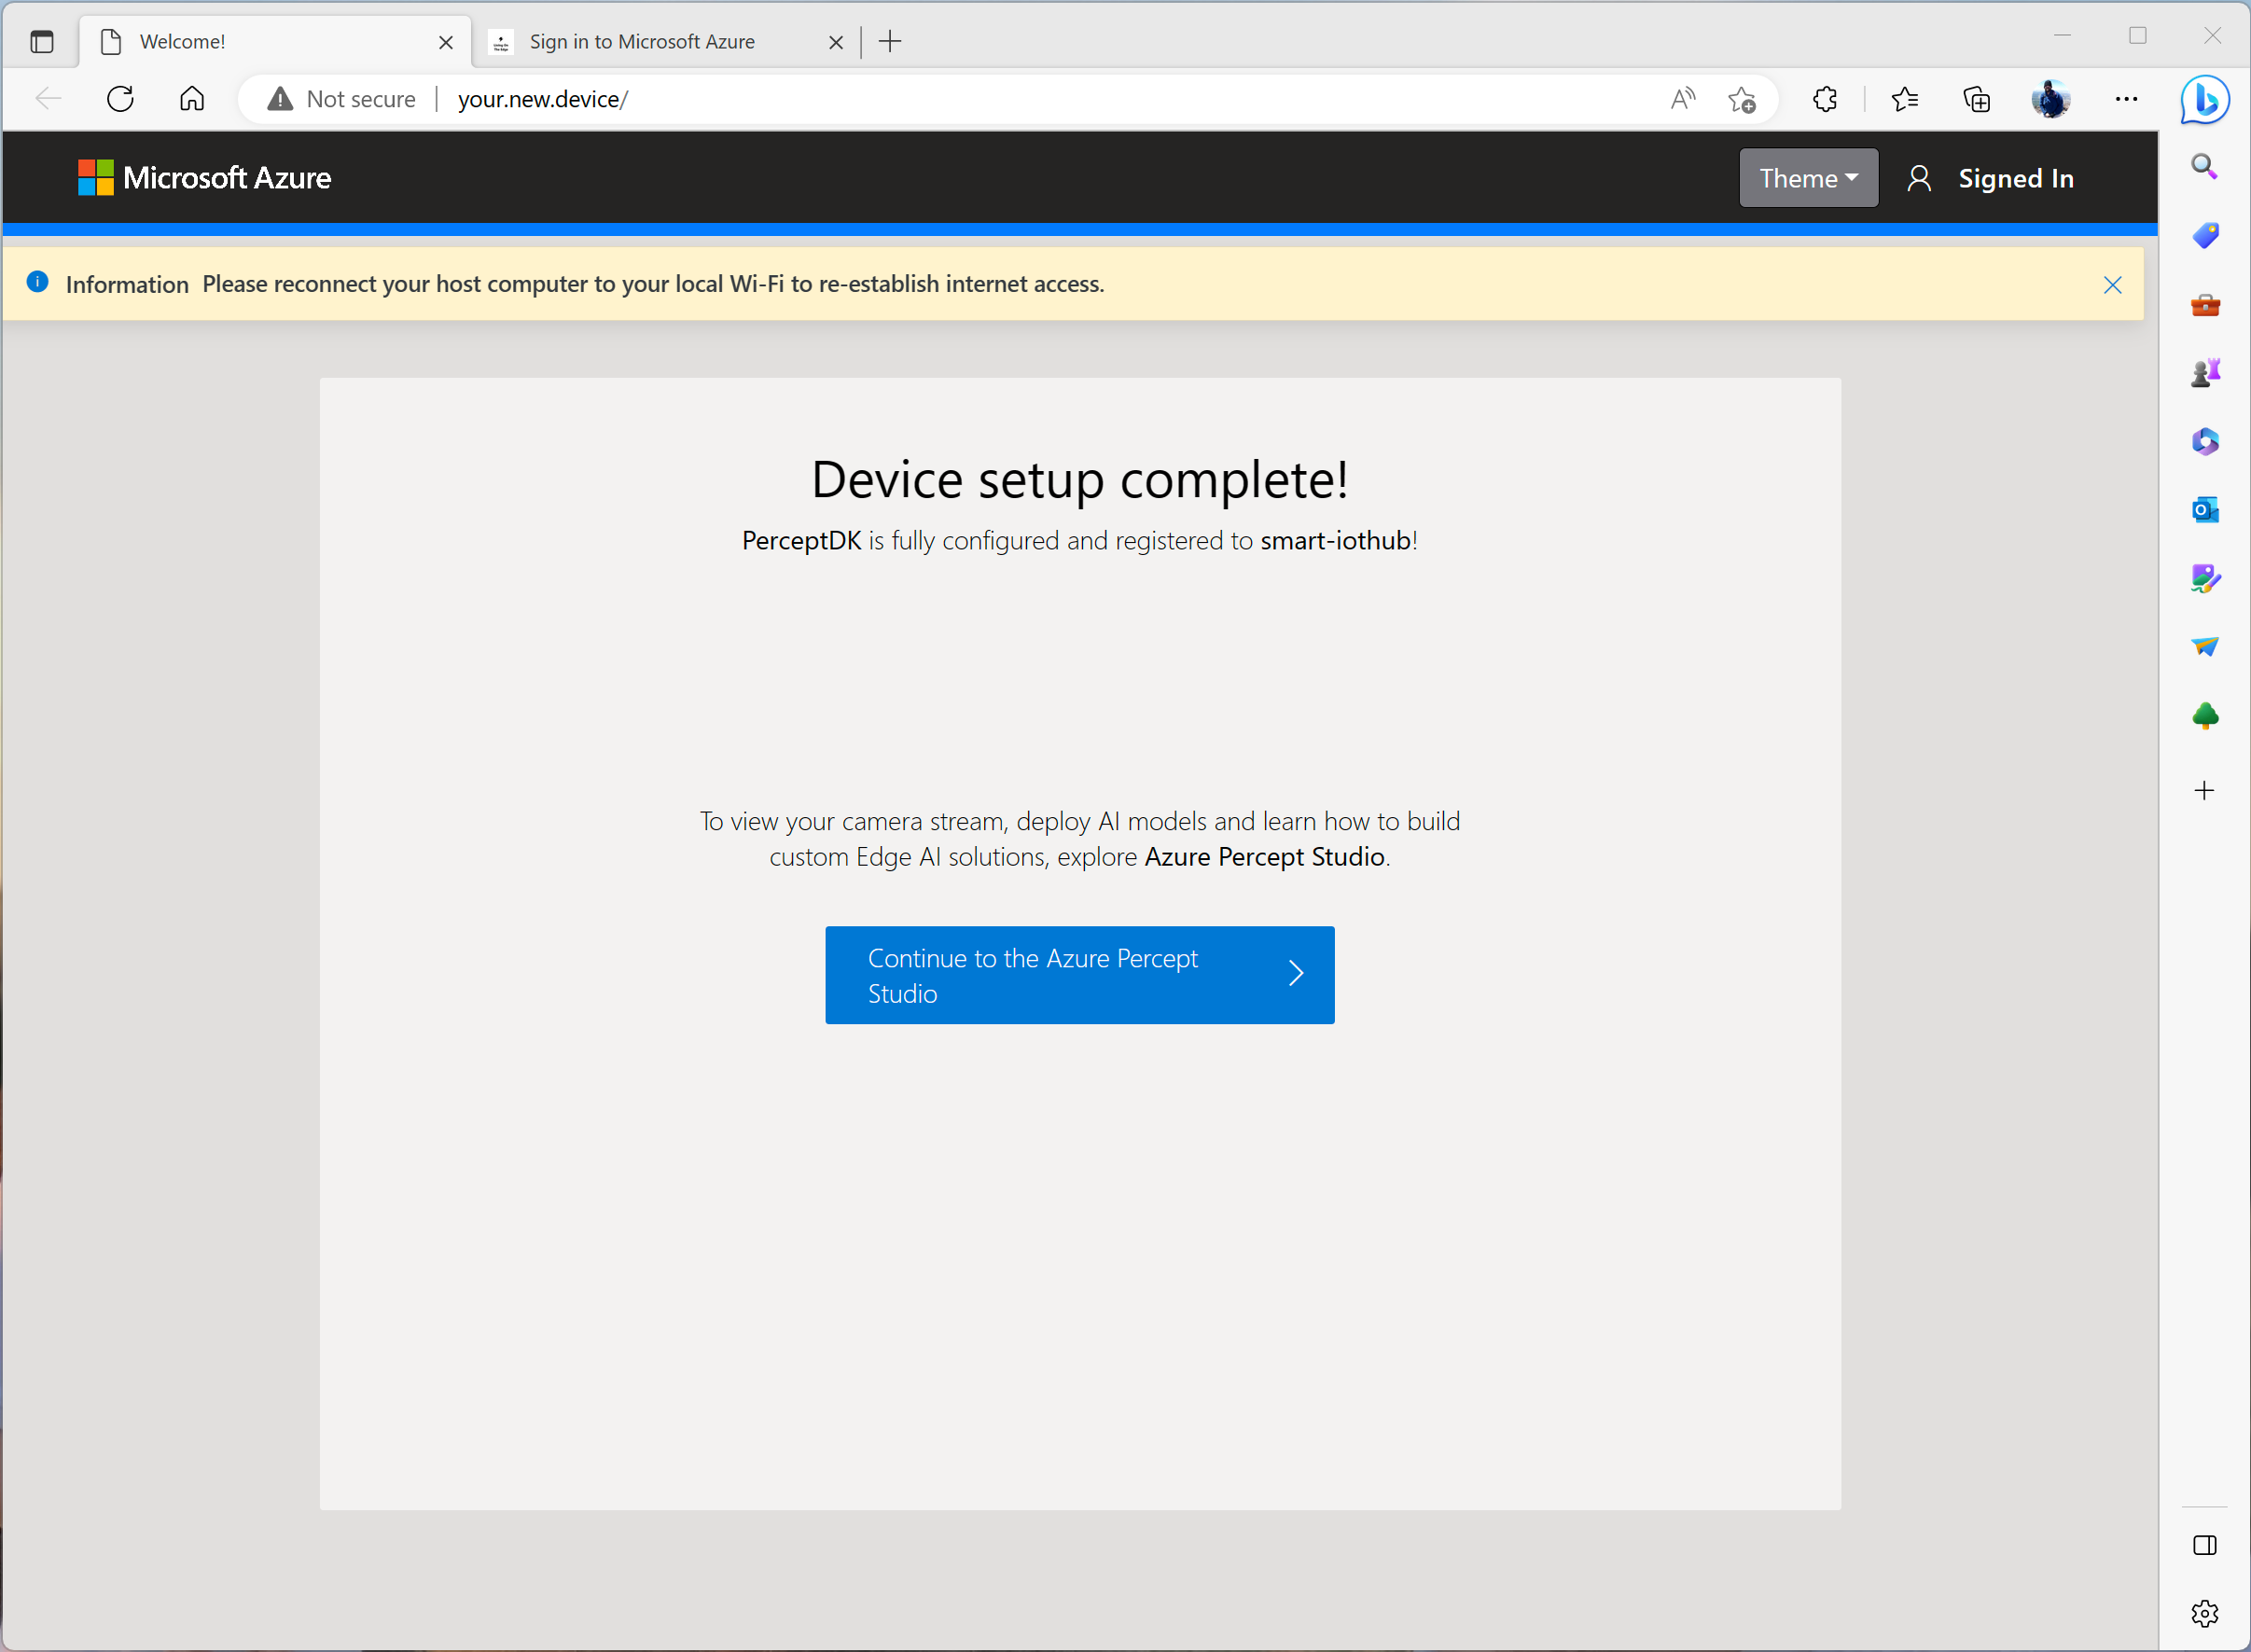Viewport: 2251px width, 1652px height.
Task: Switch to Sign in to Microsoft Azure tab
Action: tap(642, 42)
